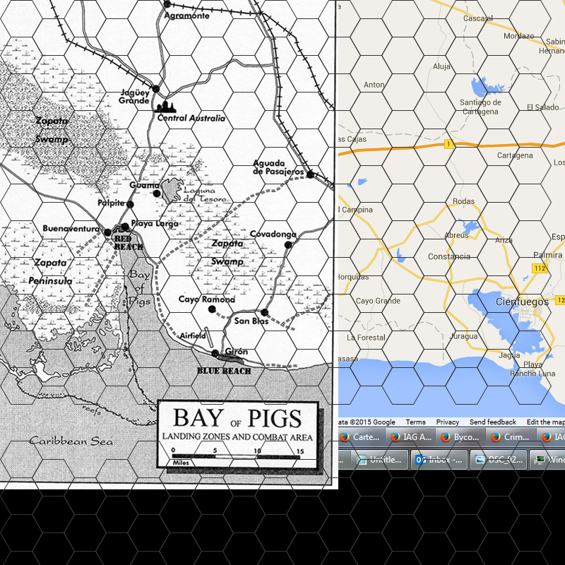This screenshot has width=565, height=565.
Task: Open the Privacy link under the map
Action: click(448, 422)
